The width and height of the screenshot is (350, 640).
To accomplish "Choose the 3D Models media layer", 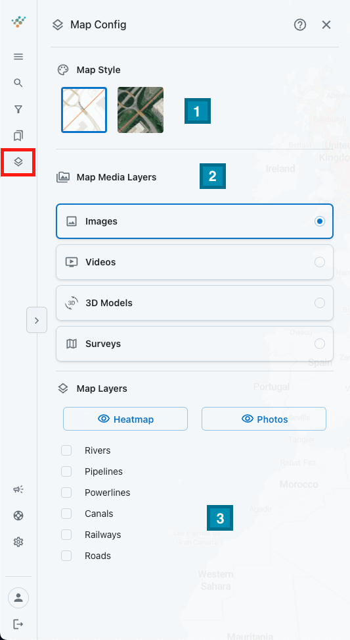I will point(194,303).
